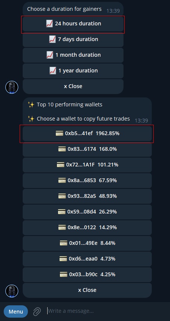Open the Menu button

16,312
